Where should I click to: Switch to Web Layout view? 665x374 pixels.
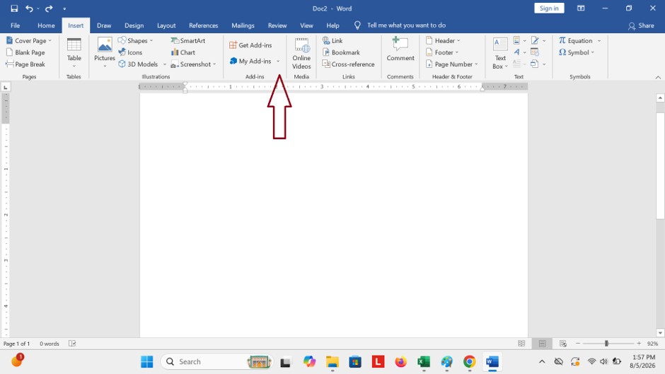(563, 344)
